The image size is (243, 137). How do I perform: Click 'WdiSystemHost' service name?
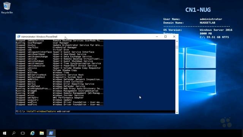pos(36,77)
